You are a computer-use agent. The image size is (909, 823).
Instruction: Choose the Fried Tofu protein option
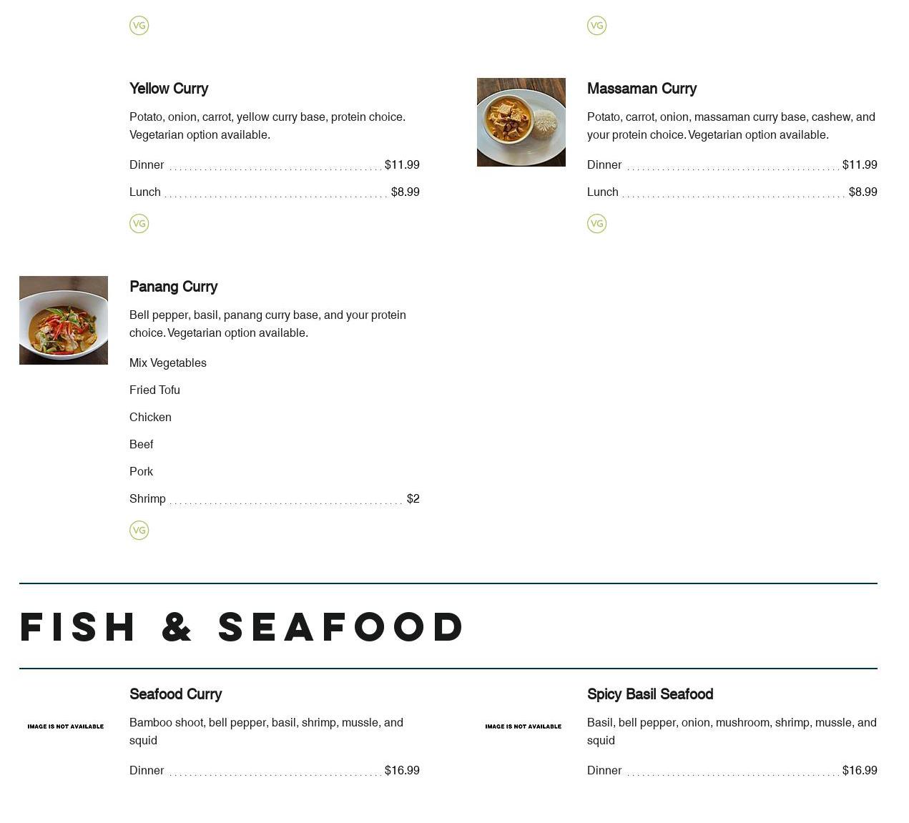point(154,390)
